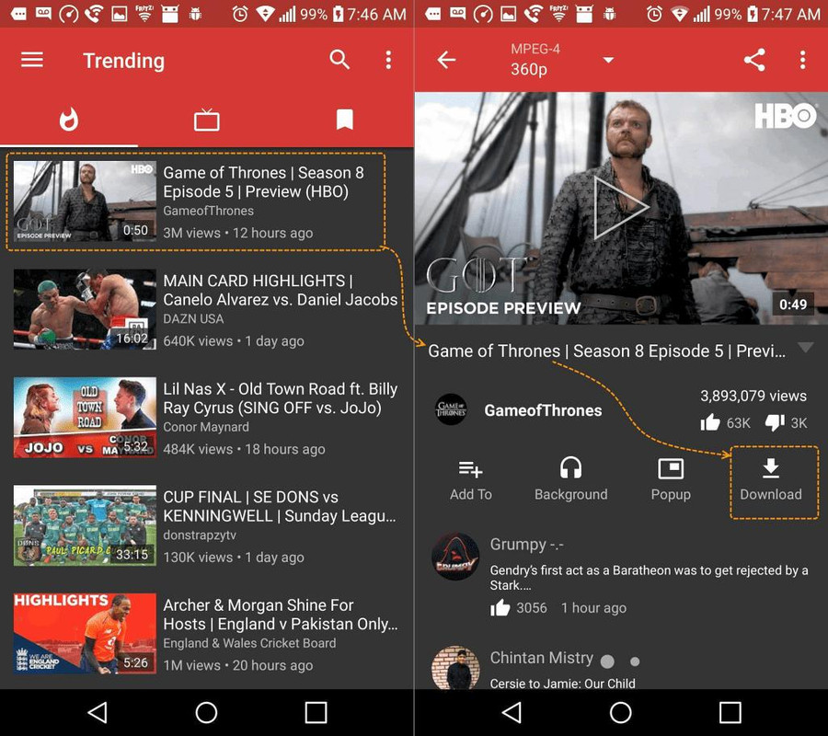Image resolution: width=828 pixels, height=736 pixels.
Task: Tap England & Wales Cricket Board label
Action: tap(249, 643)
